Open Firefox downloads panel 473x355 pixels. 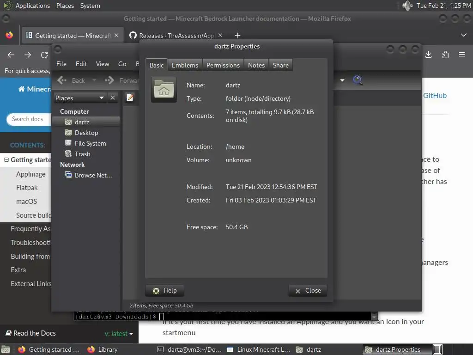click(x=428, y=55)
